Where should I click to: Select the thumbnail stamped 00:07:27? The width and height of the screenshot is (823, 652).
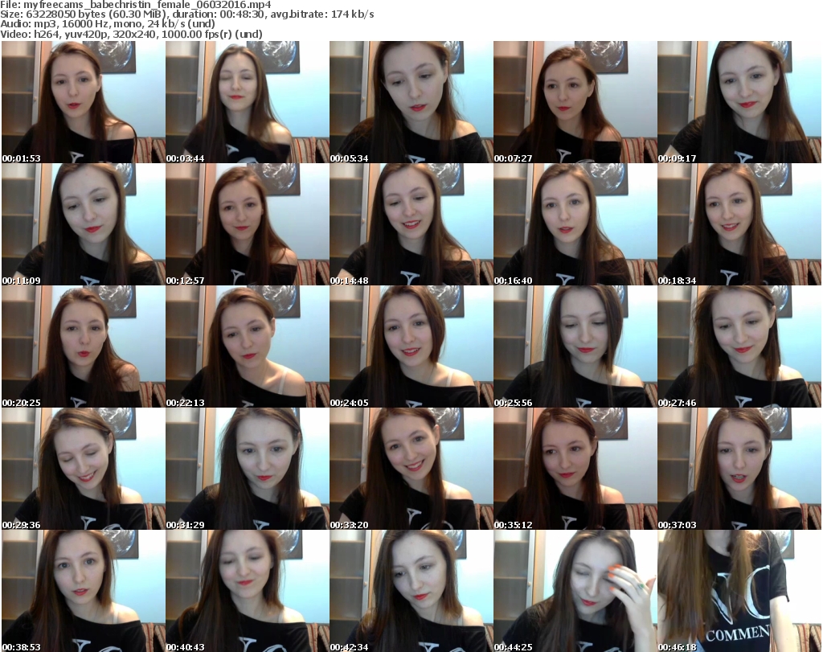[x=575, y=102]
